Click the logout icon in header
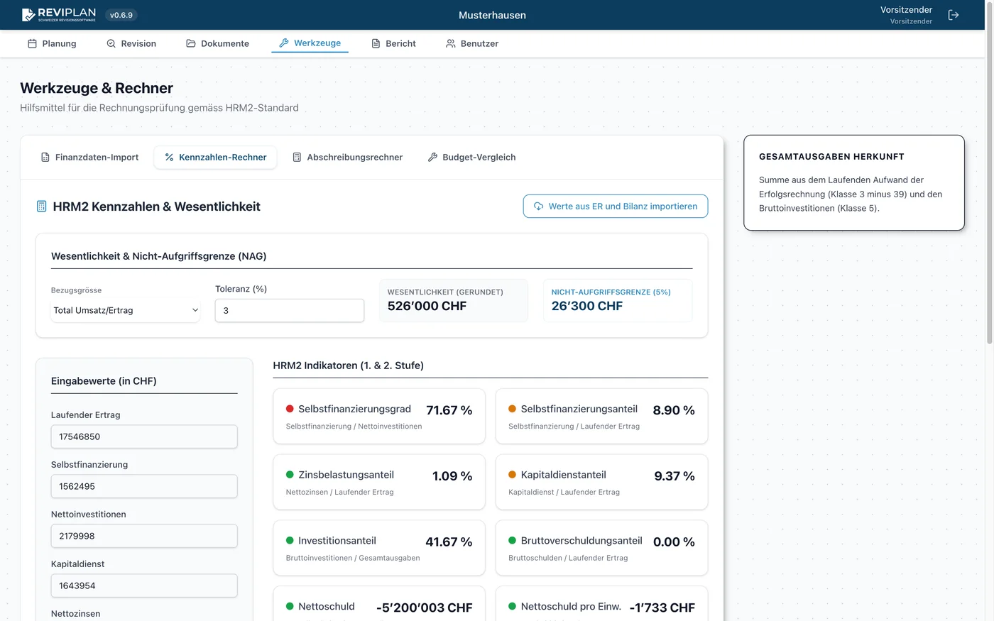The image size is (994, 621). (x=954, y=15)
